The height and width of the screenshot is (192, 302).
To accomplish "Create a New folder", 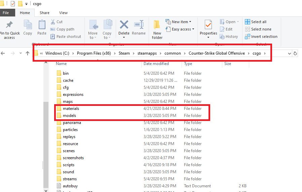I will point(157,29).
